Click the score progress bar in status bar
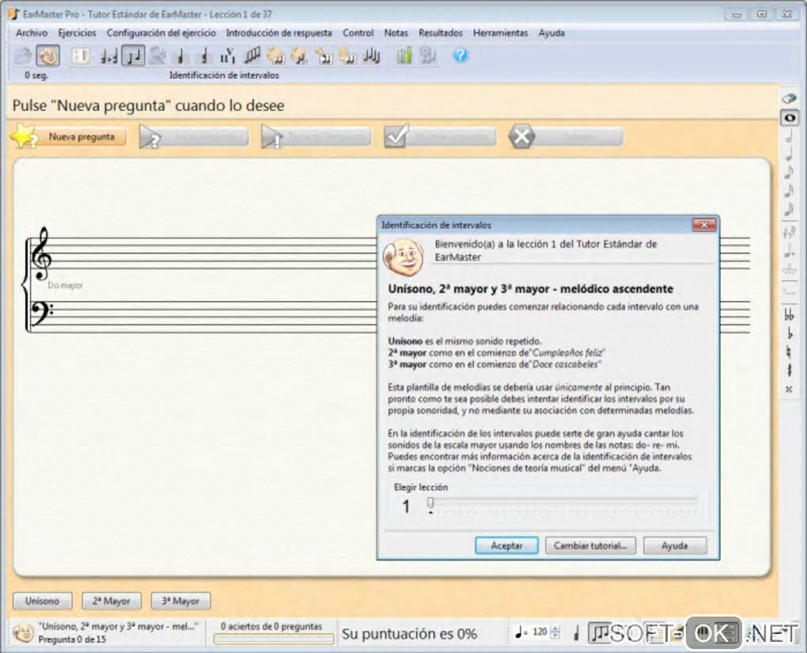The height and width of the screenshot is (653, 807). coord(273,639)
